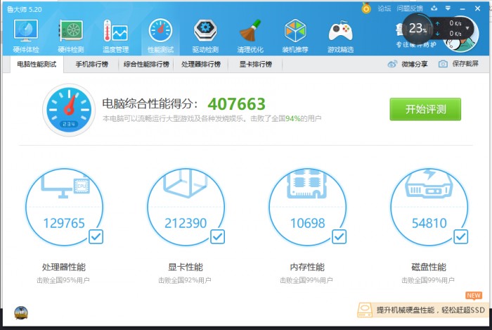Click the 处理器性能 label
The width and height of the screenshot is (492, 330).
click(x=64, y=267)
